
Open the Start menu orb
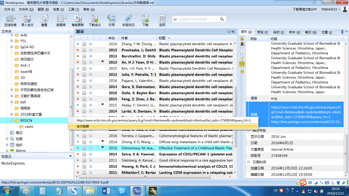(6, 191)
